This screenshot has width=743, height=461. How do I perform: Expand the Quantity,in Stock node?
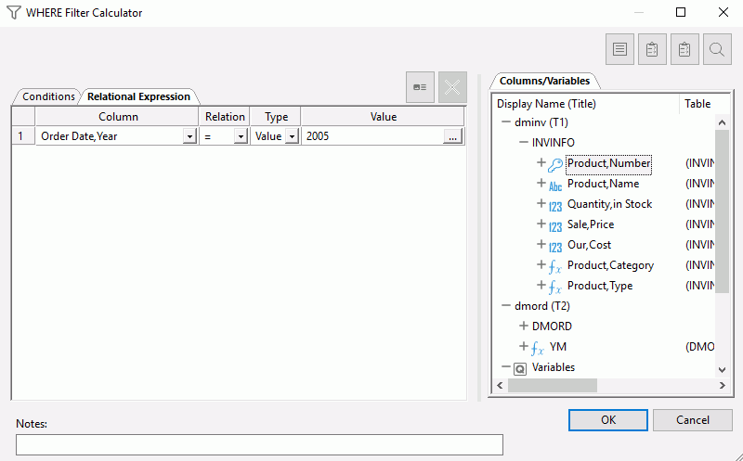click(x=541, y=204)
